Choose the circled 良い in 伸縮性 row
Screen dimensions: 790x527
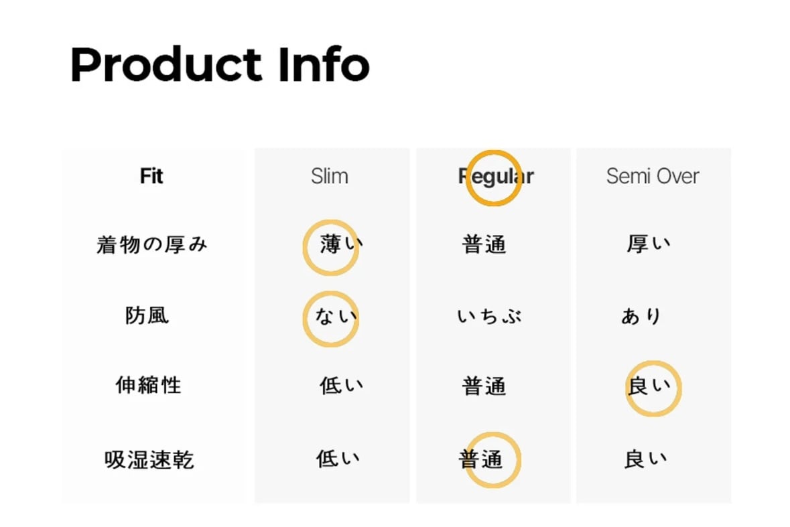point(649,386)
